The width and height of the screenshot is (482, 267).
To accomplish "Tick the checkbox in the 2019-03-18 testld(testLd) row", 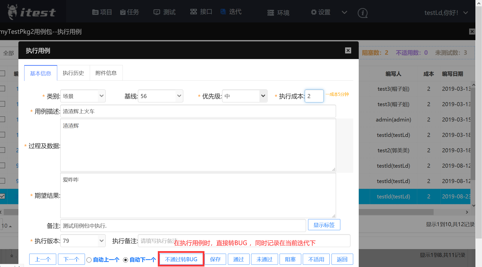I will [x=3, y=135].
